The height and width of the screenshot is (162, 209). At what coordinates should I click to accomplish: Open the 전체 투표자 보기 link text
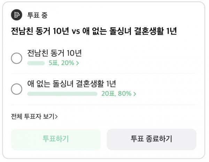pos(33,117)
